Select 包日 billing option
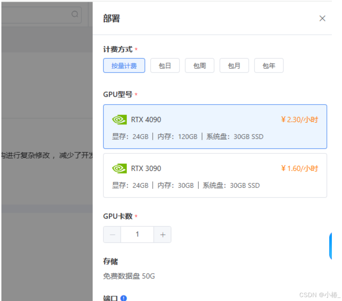The image size is (342, 301). (165, 65)
